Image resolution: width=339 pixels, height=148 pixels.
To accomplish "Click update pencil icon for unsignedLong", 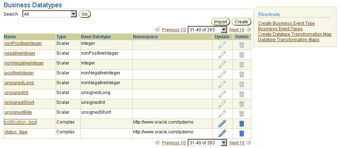I will pos(222,84).
